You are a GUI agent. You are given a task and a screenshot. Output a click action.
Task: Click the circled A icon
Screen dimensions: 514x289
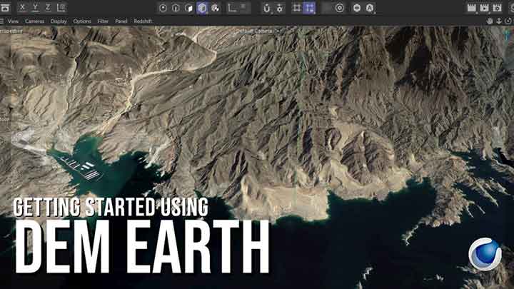(x=370, y=8)
